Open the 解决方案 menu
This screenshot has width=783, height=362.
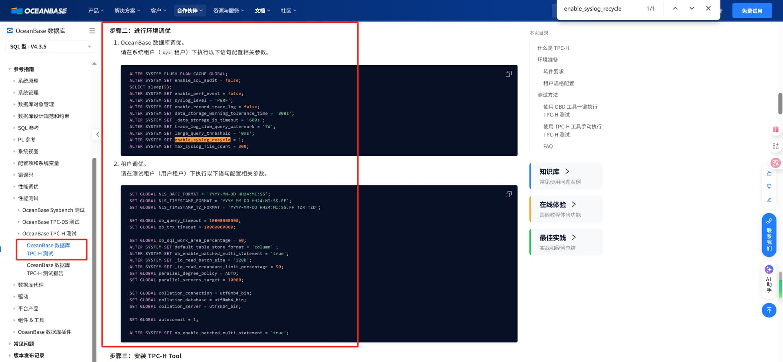127,11
